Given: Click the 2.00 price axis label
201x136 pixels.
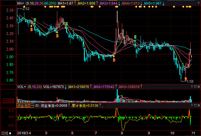Looking at the screenshot, I should (10, 49).
